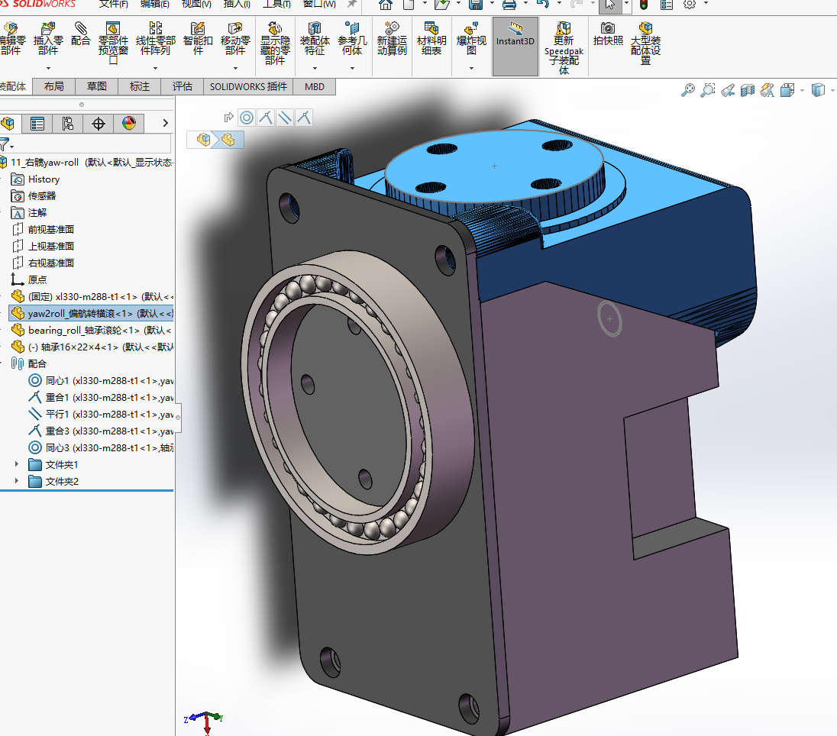Take a snapshot with 拍快照
This screenshot has height=736, width=837.
click(608, 34)
